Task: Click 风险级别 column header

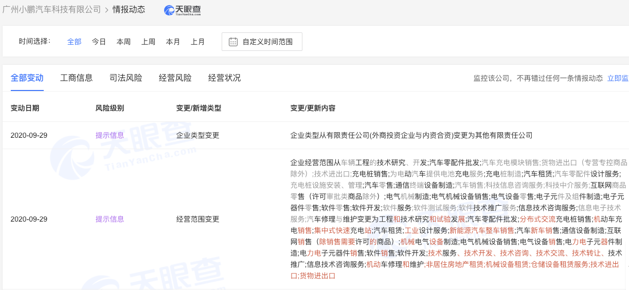Action: (x=110, y=108)
